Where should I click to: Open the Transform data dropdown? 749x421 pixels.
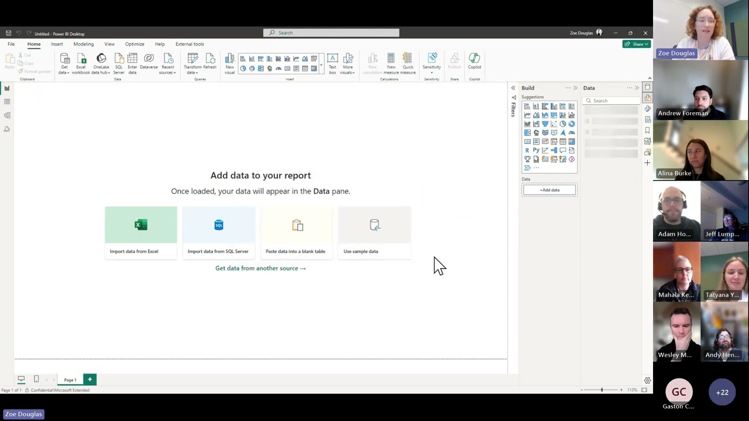click(x=193, y=63)
